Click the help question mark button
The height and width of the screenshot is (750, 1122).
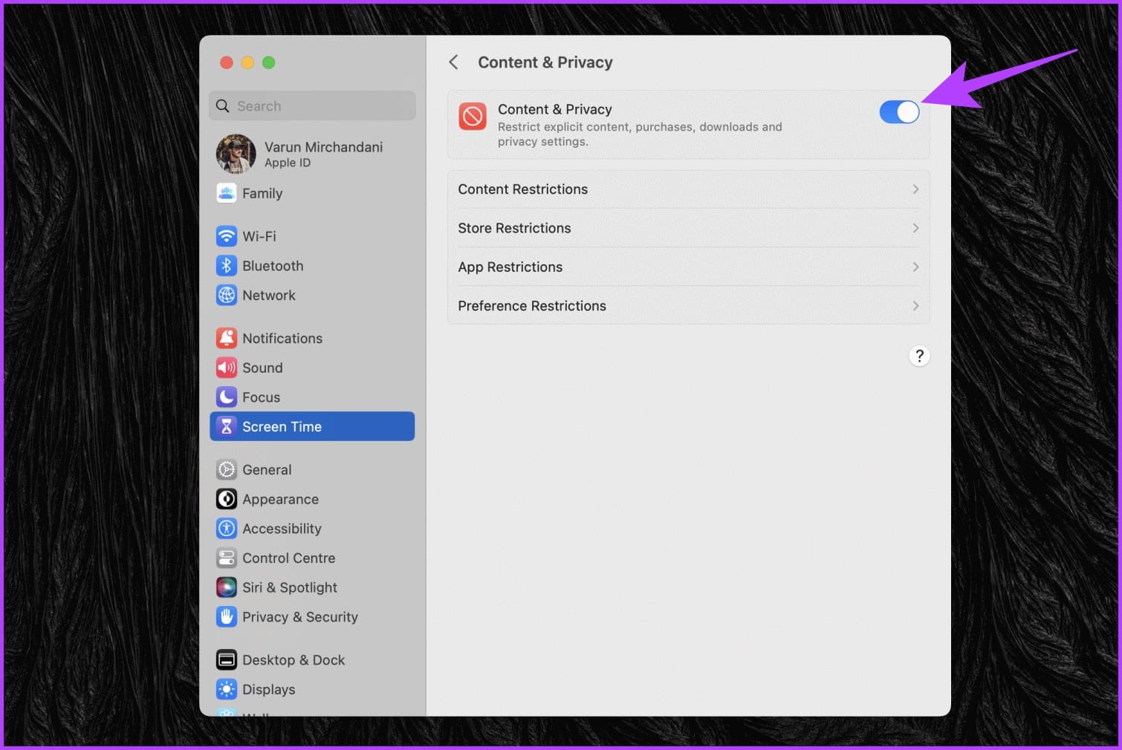919,356
